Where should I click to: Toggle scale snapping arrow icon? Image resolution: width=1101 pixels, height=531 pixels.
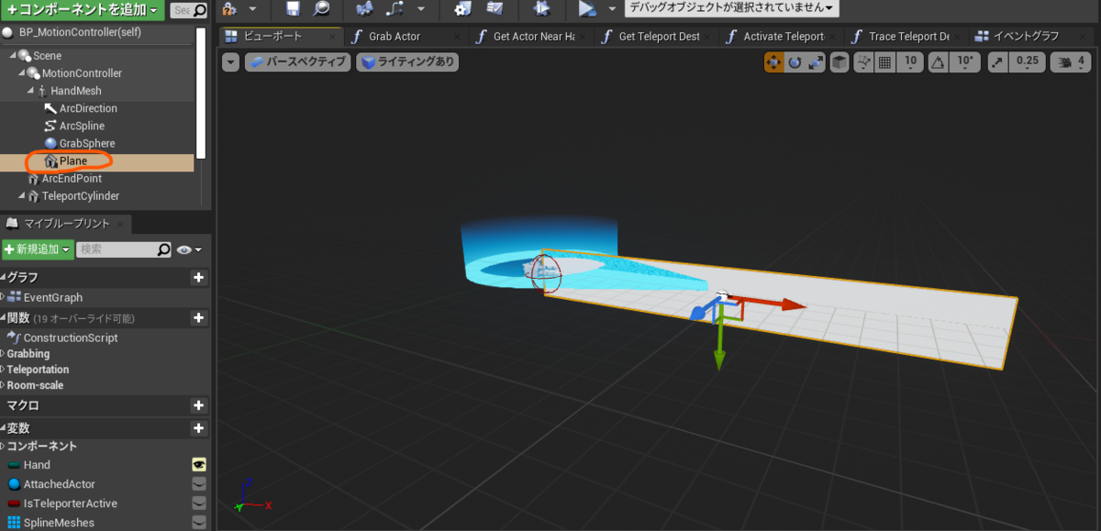coord(997,62)
